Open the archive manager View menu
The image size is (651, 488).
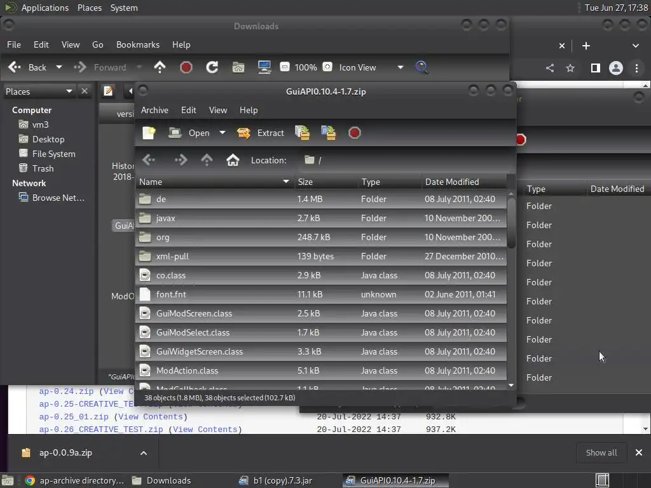click(x=218, y=110)
